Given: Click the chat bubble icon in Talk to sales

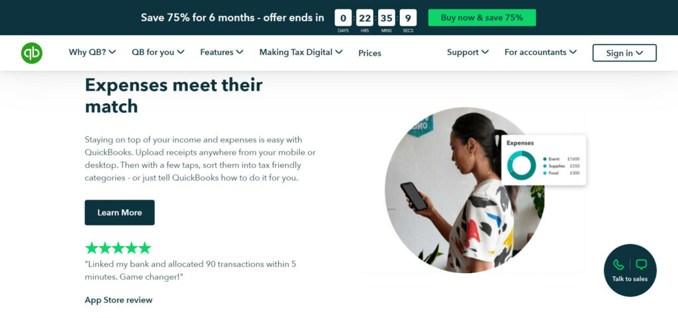Looking at the screenshot, I should pyautogui.click(x=642, y=264).
